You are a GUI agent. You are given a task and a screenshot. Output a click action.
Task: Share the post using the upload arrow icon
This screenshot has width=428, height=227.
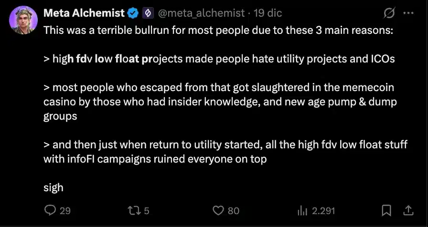tap(409, 210)
